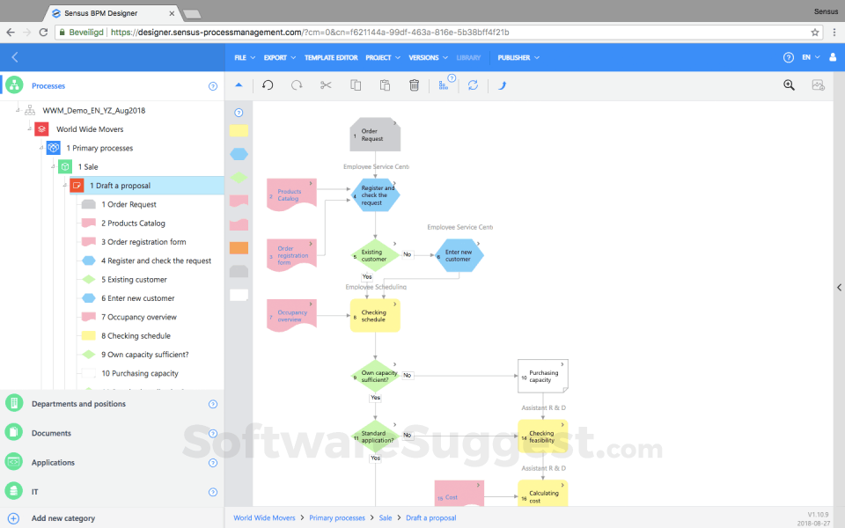Open the EXPORT menu
845x528 pixels.
280,58
